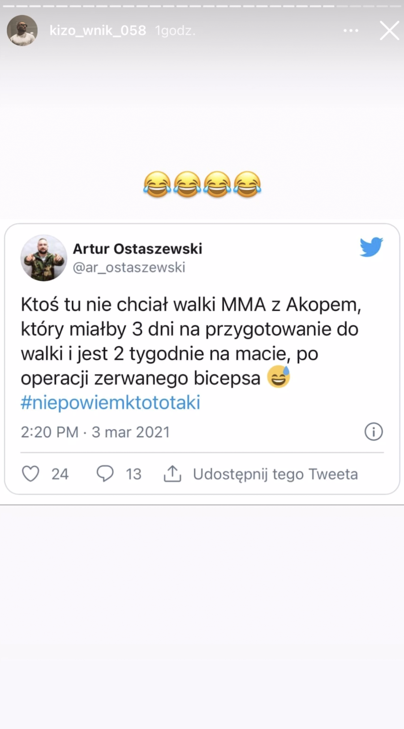Tap the kizo_wnik_058 profile picture

[x=22, y=30]
